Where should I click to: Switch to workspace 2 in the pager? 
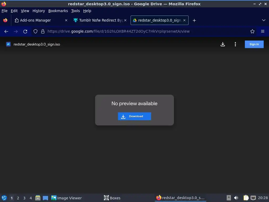tap(18, 198)
